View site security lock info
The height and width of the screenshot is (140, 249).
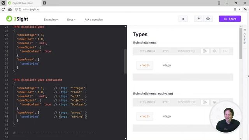pos(20,9)
